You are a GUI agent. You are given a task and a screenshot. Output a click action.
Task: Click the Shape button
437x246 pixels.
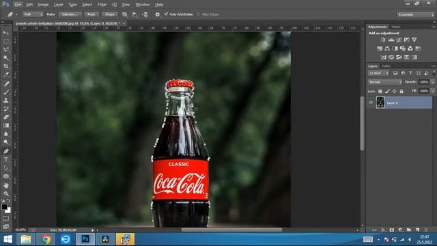tap(110, 14)
